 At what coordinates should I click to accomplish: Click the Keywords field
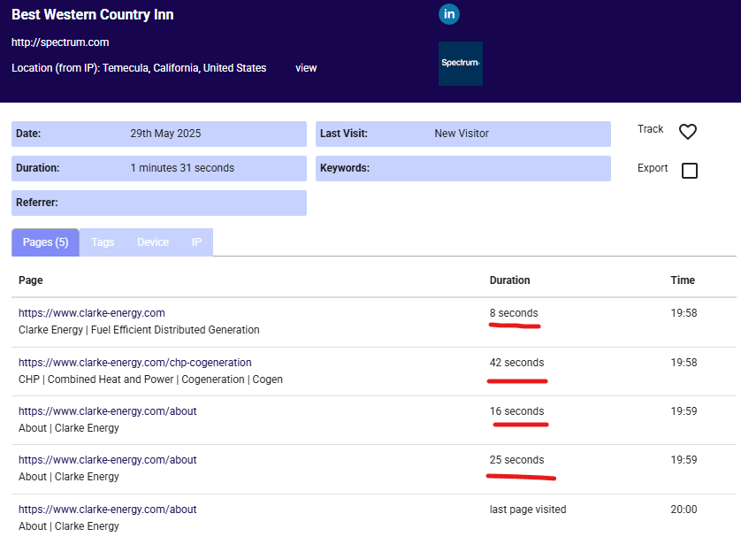coord(463,168)
